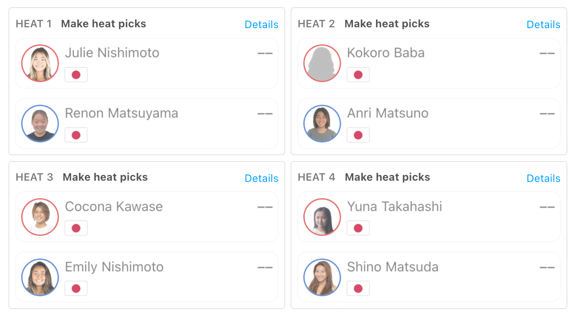575x320 pixels.
Task: Click Julie Nishimoto's avatar photo
Action: click(40, 63)
